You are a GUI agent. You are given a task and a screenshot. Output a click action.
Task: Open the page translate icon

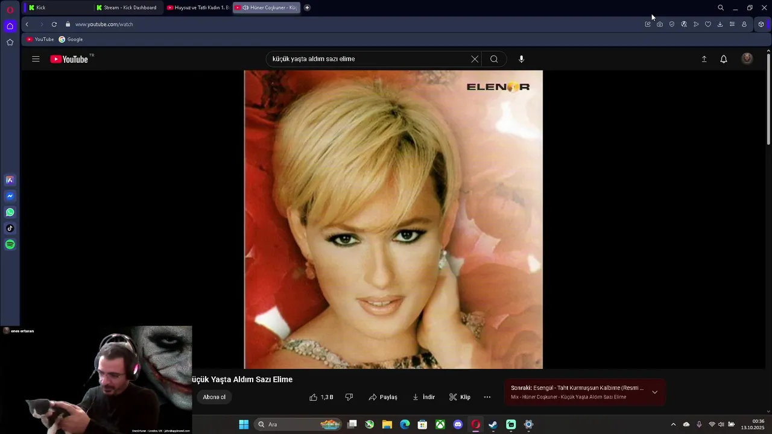684,24
